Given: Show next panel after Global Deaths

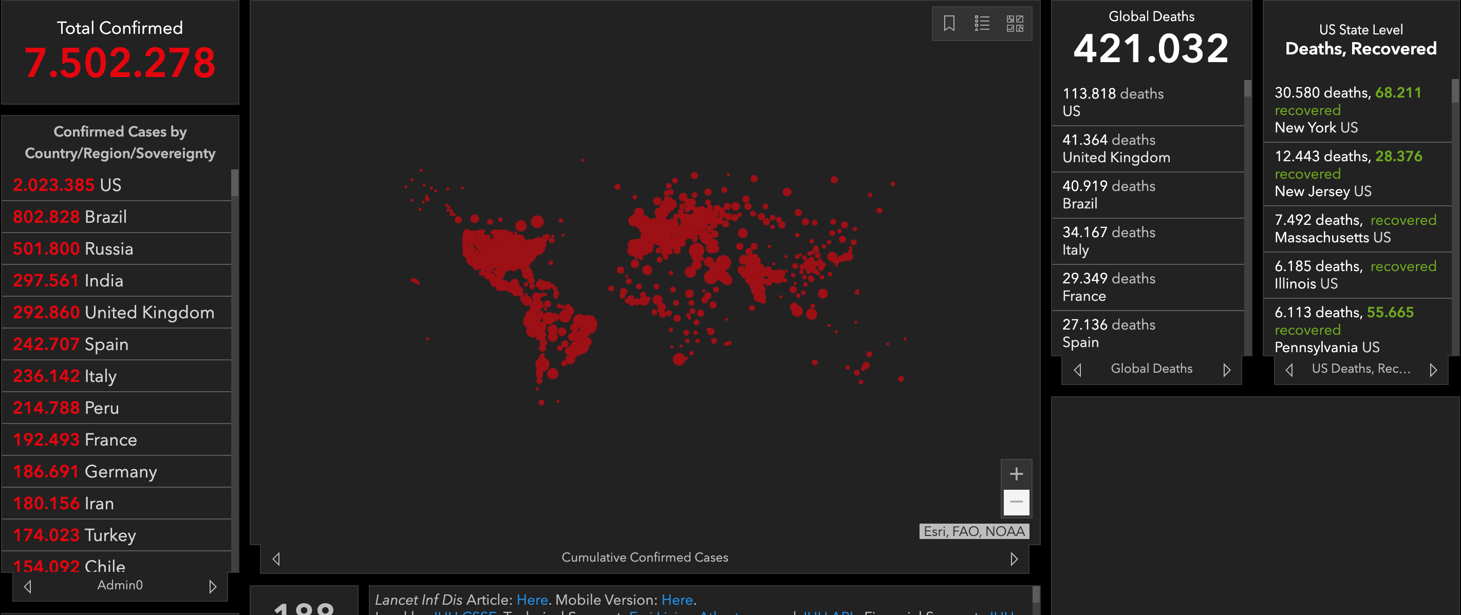Looking at the screenshot, I should (1226, 370).
